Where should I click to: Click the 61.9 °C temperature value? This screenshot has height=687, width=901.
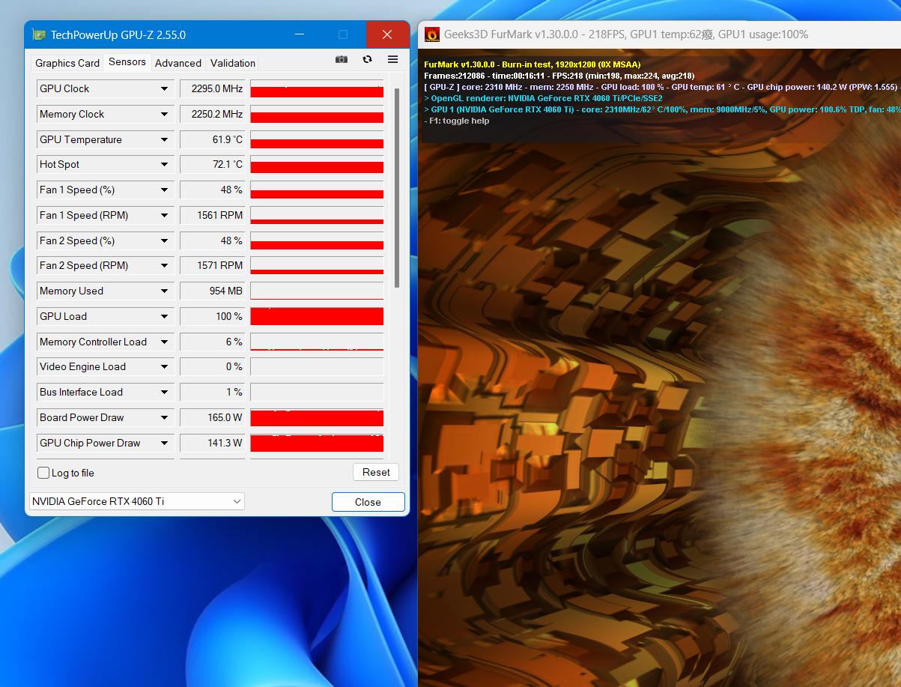click(213, 140)
